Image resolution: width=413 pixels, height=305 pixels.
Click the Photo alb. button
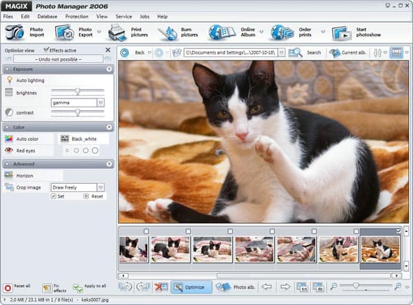(235, 287)
